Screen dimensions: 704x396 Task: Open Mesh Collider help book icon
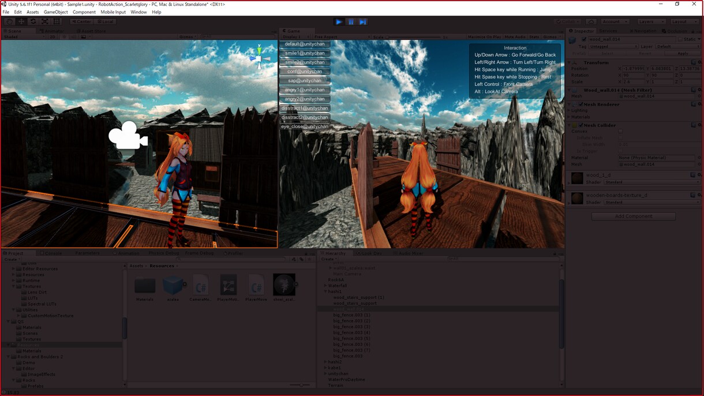pyautogui.click(x=694, y=125)
